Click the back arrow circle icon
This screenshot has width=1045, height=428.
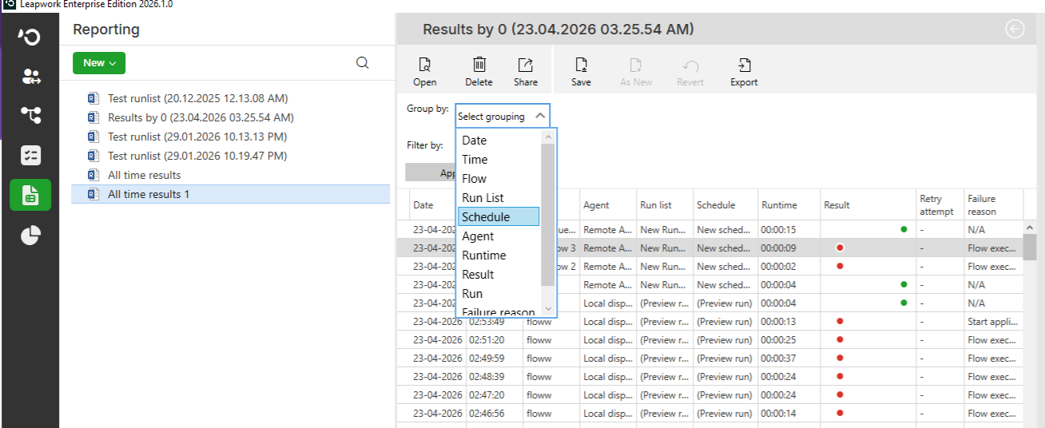pyautogui.click(x=1015, y=30)
